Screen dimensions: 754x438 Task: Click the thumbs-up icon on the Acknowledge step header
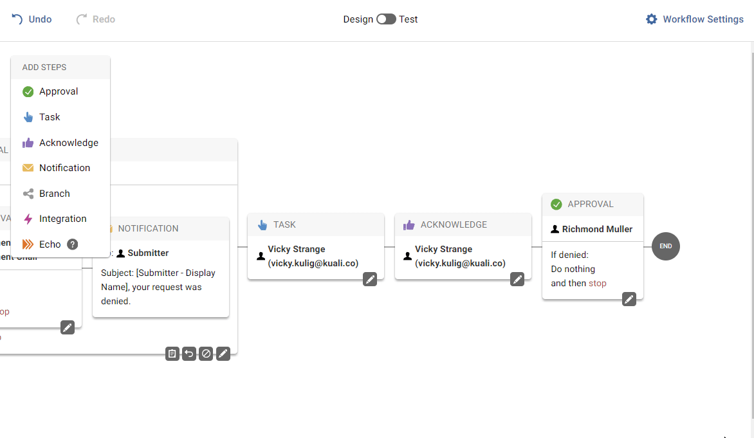click(409, 224)
